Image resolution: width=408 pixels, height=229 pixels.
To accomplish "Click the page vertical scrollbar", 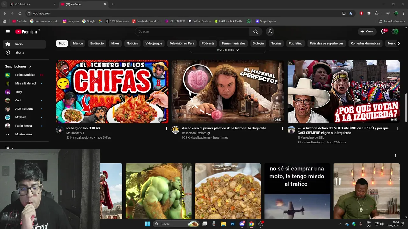I will point(406,108).
